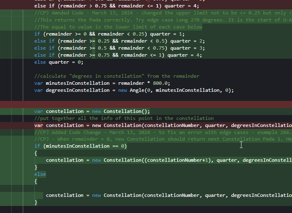The width and height of the screenshot is (292, 213).
Task: Click the final closing brace of the else block
Action: tap(36, 202)
